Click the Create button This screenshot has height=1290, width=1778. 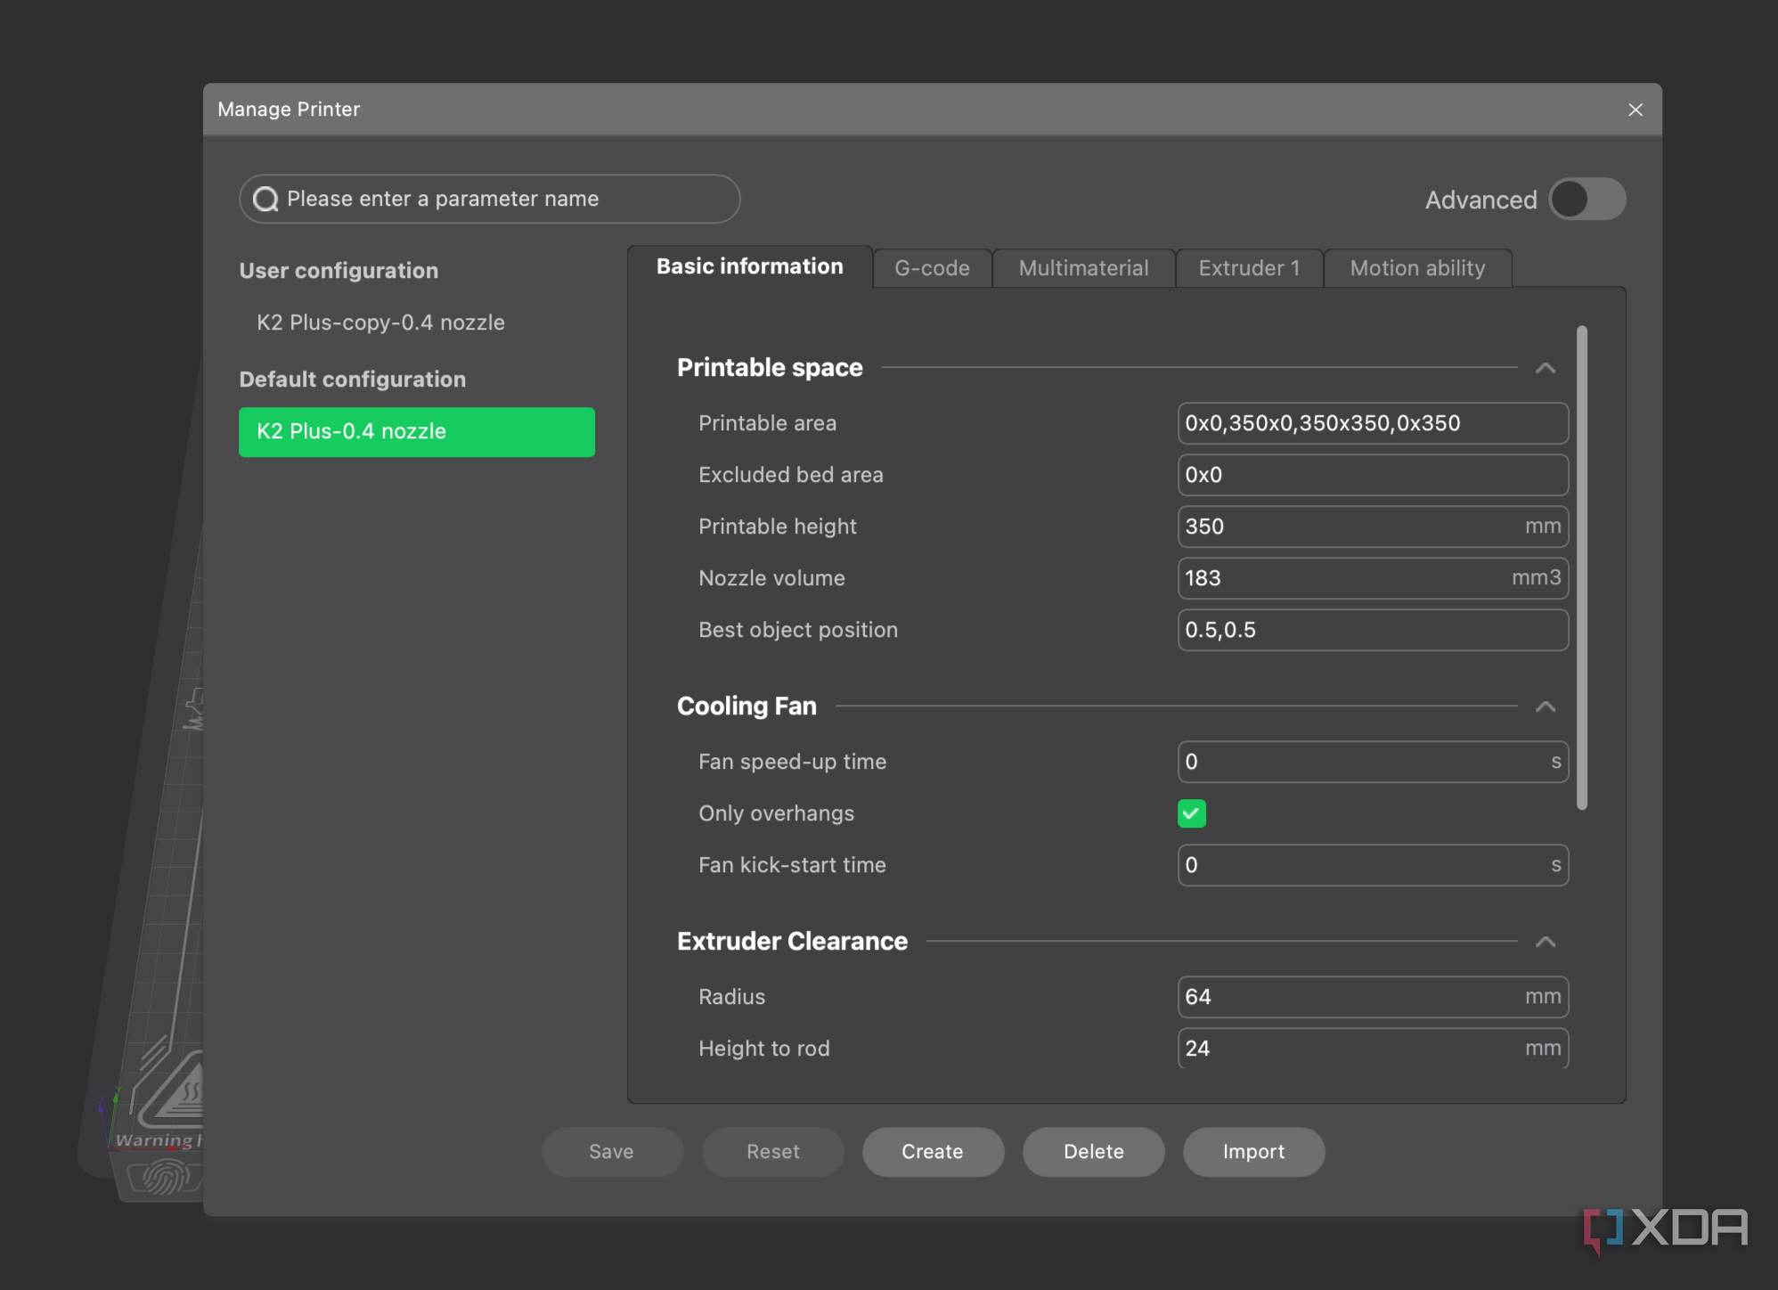click(x=933, y=1152)
